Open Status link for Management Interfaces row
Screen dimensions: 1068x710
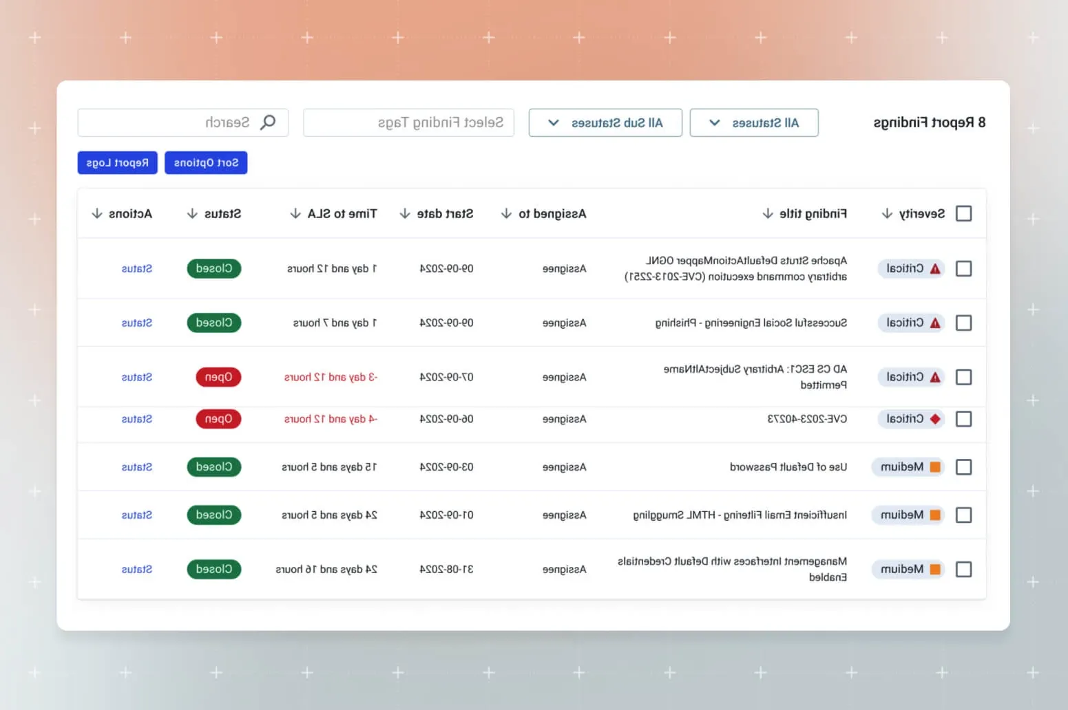(137, 570)
